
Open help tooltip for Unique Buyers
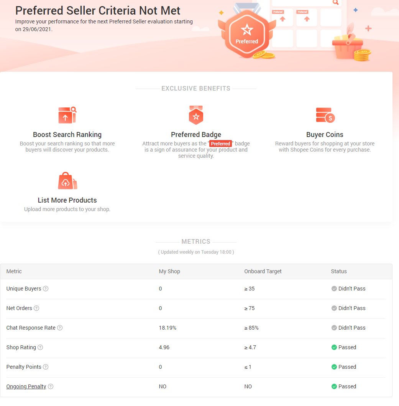[46, 289]
